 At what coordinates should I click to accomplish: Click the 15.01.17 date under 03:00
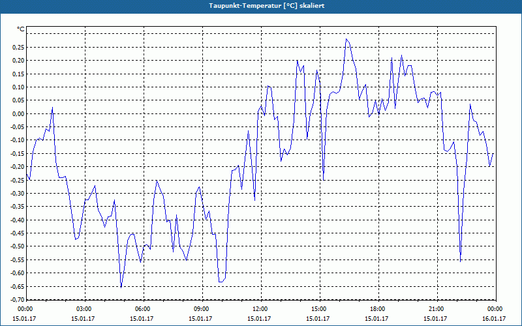point(83,319)
